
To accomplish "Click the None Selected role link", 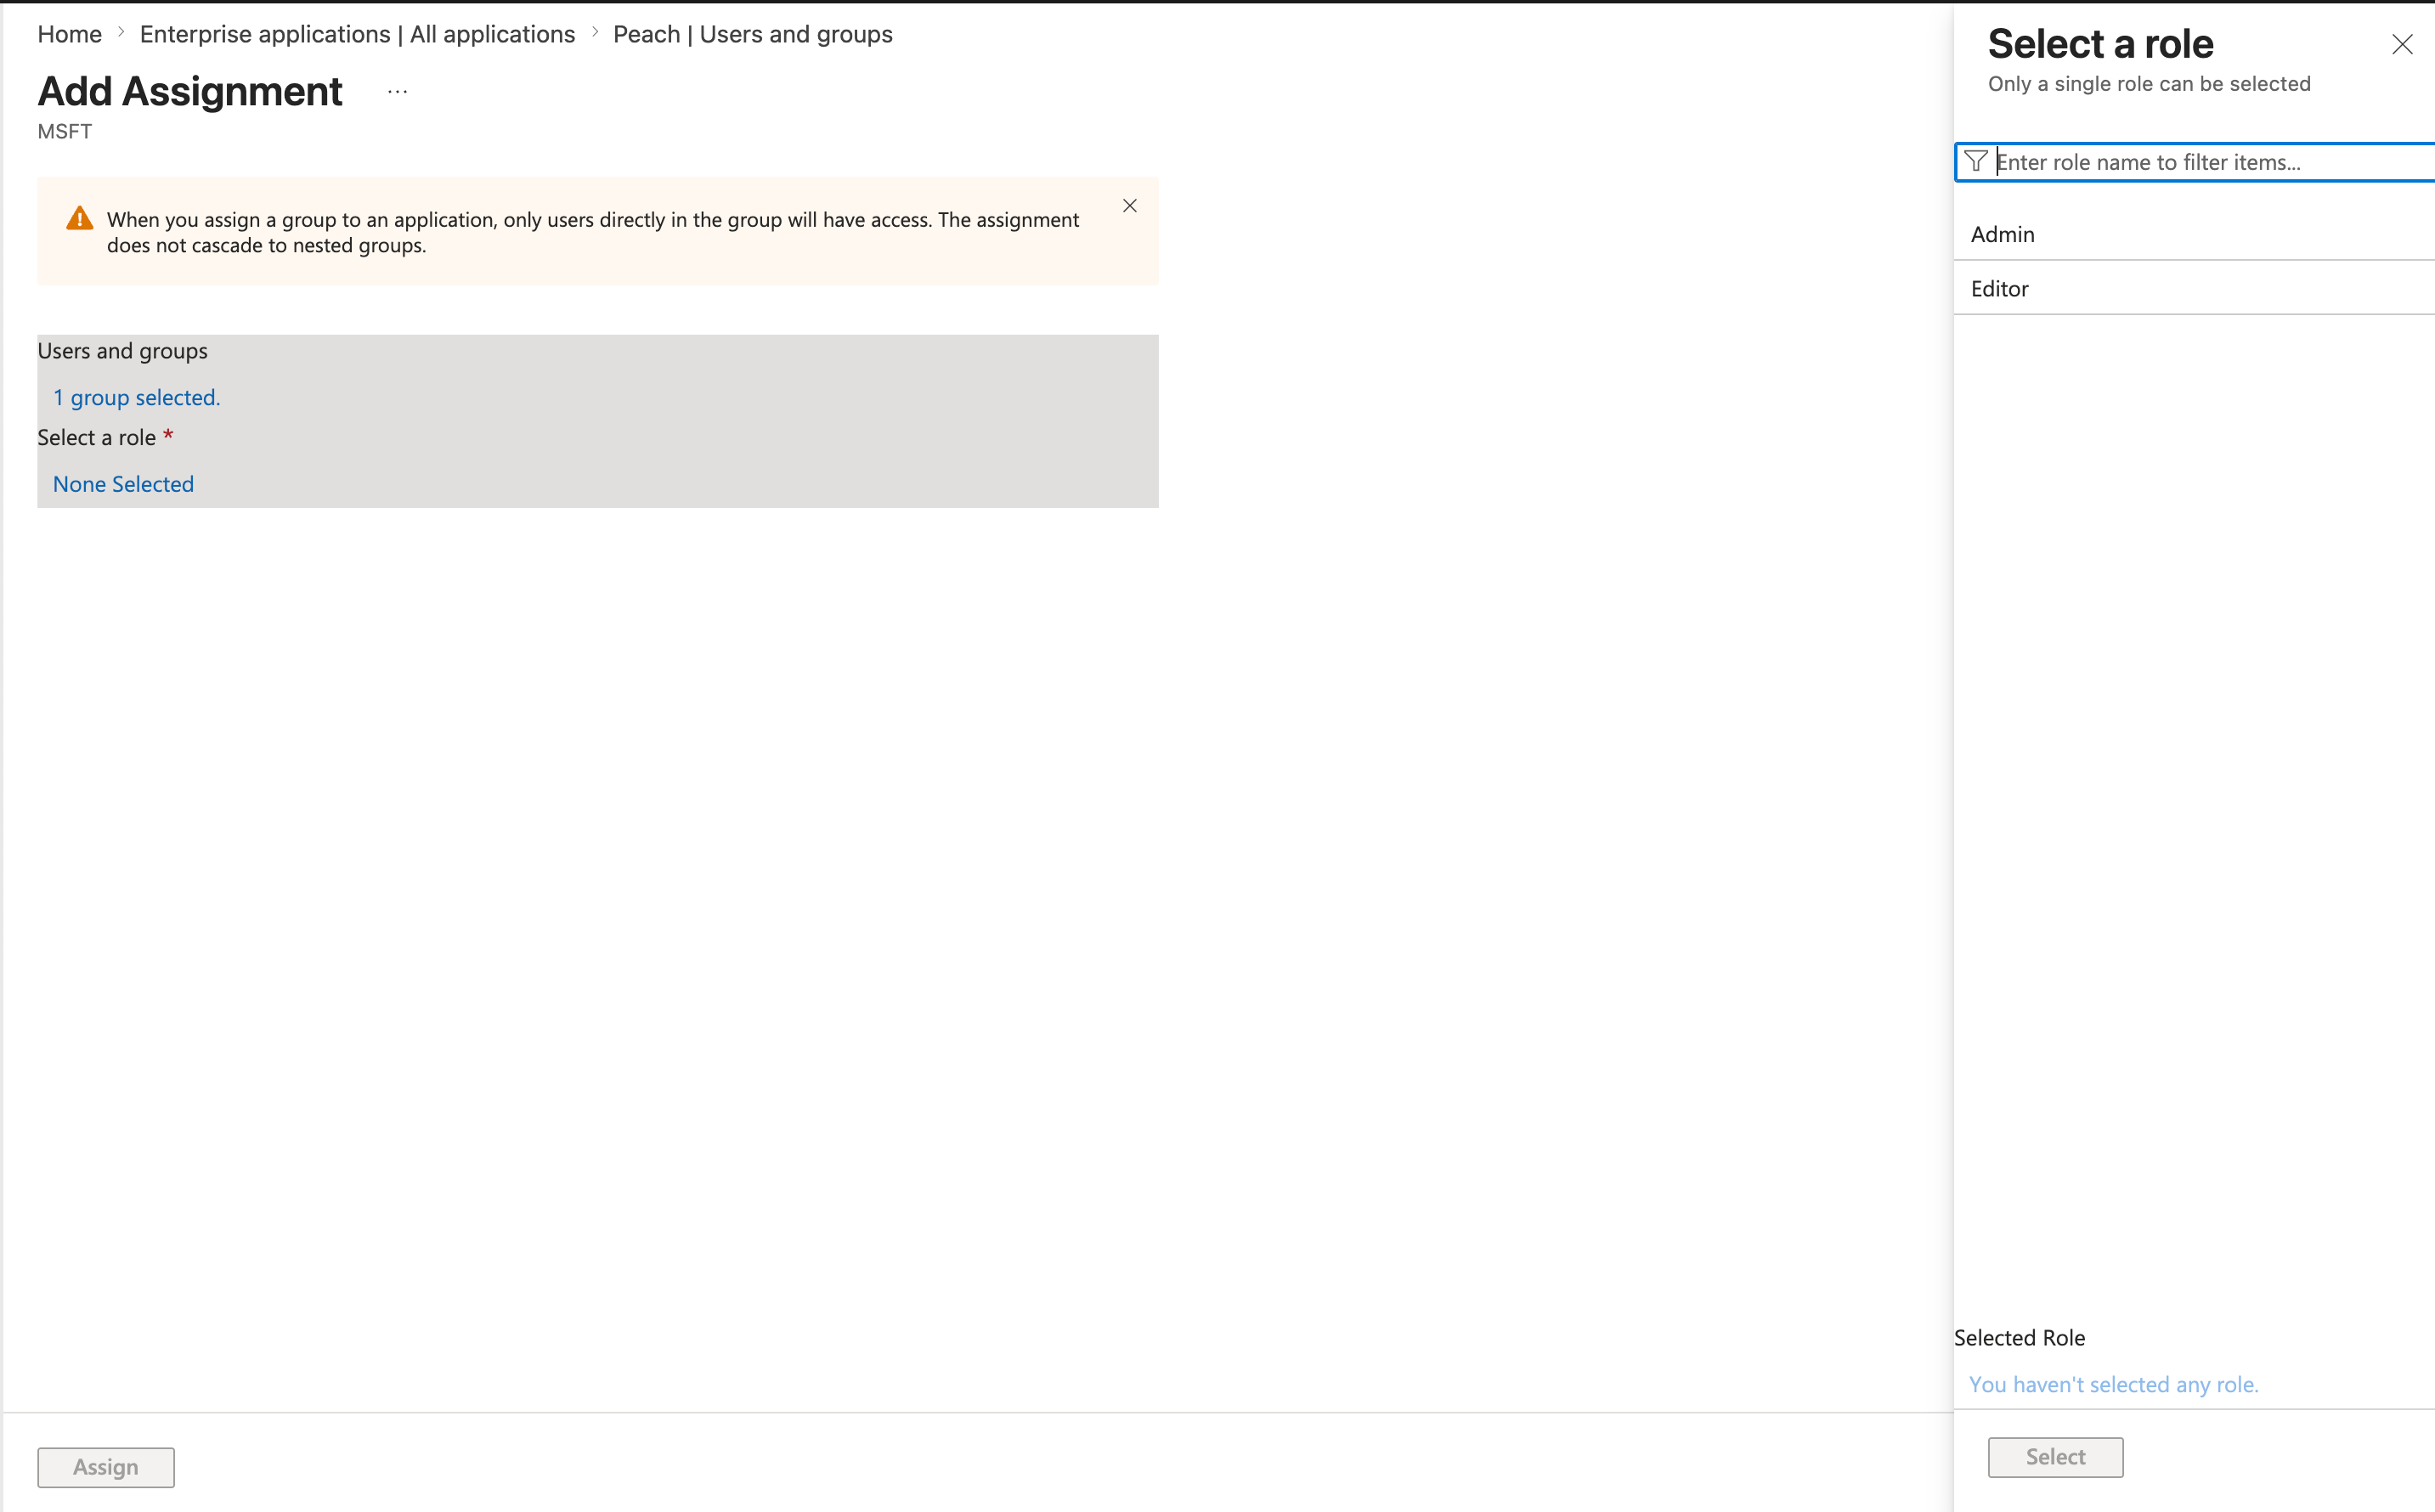I will 123,484.
